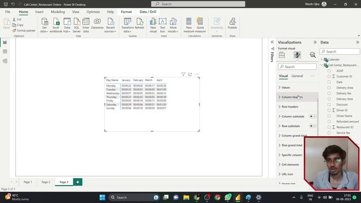Switch to the General formatting tab
This screenshot has height=203, width=361.
(297, 76)
